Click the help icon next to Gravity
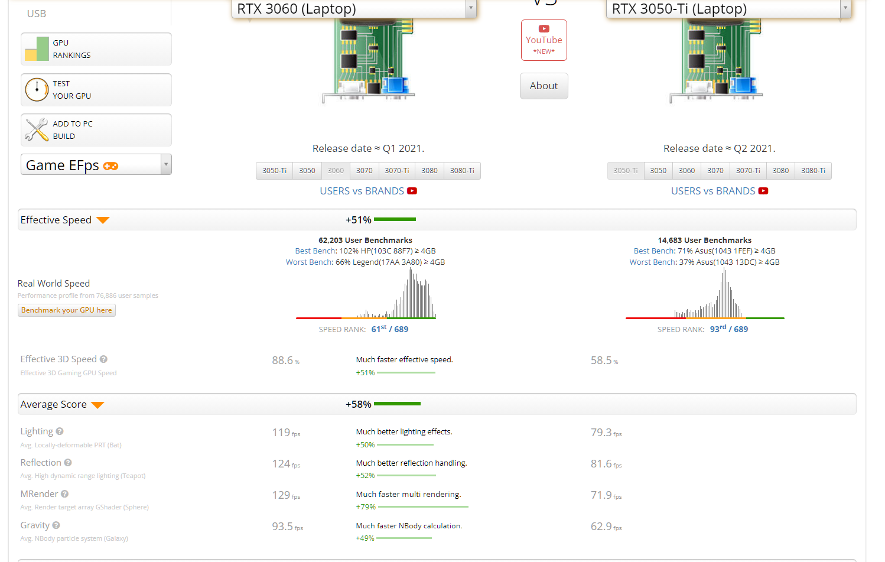This screenshot has width=885, height=562. pyautogui.click(x=56, y=525)
